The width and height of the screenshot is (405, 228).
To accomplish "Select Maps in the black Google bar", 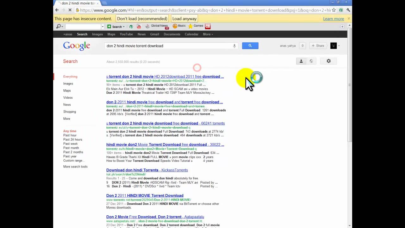I will pos(111,34).
